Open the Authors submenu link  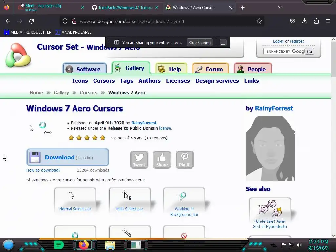[150, 81]
